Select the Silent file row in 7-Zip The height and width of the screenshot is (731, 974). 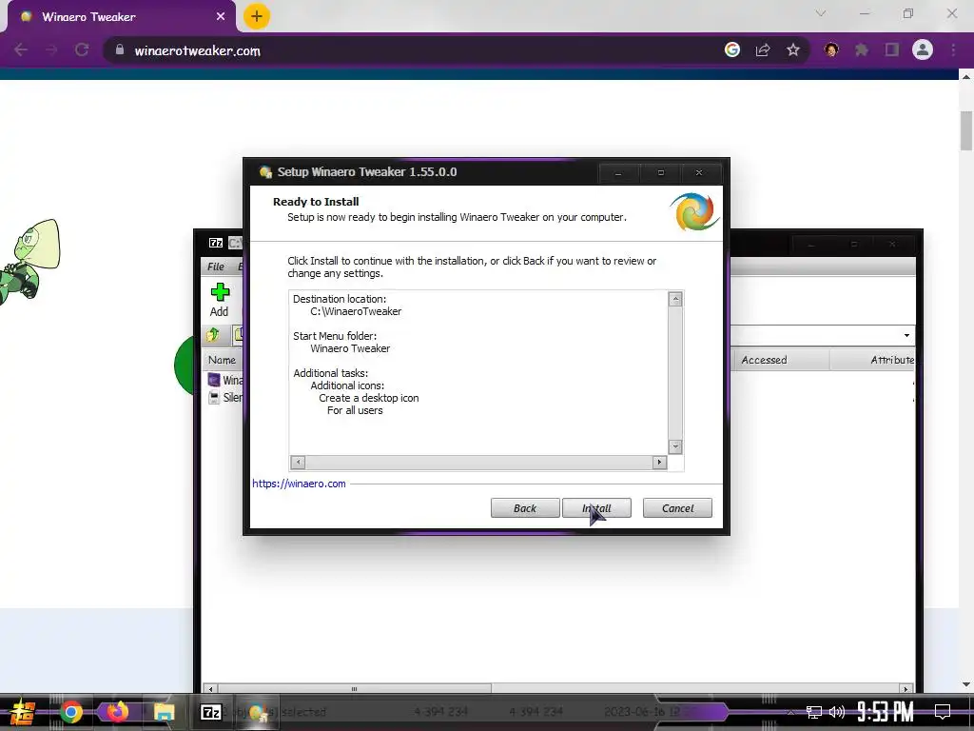(x=224, y=397)
